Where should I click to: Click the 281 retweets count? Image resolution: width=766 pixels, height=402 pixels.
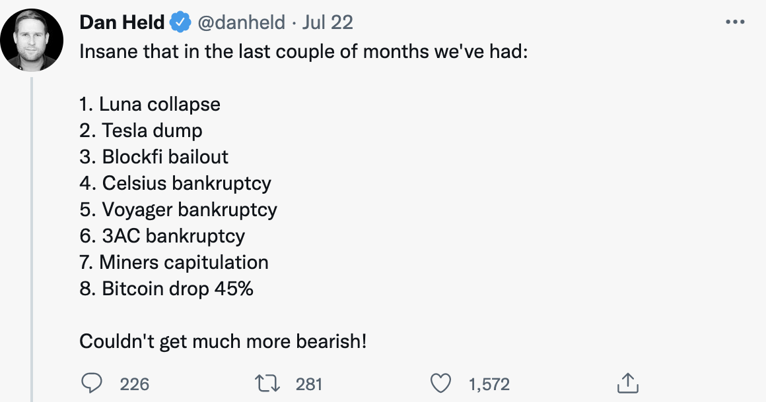coord(309,384)
